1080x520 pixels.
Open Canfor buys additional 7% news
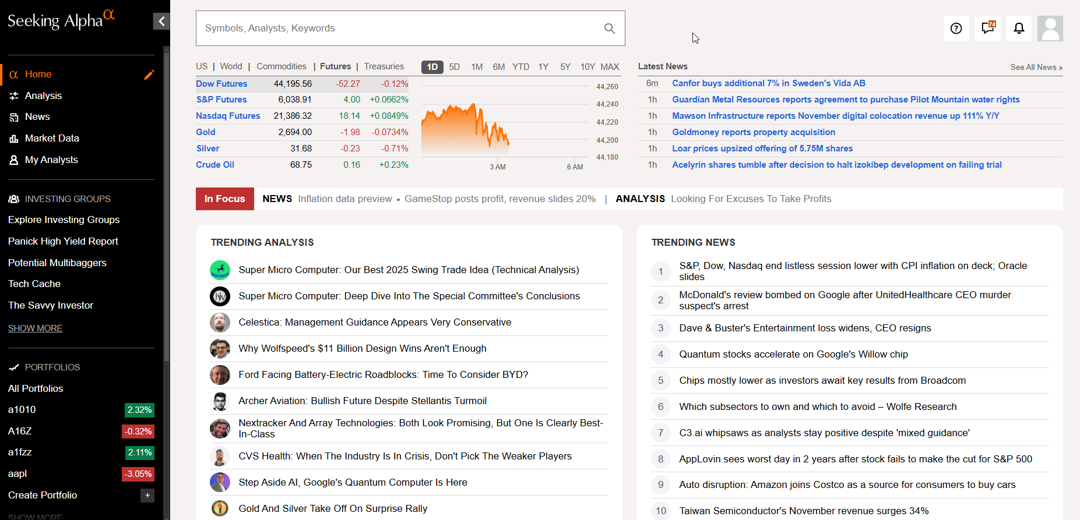point(769,83)
